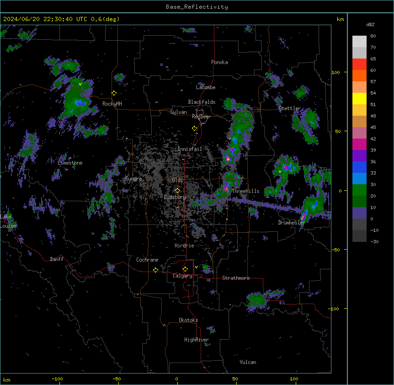Click the RockyMH city label

(x=112, y=103)
